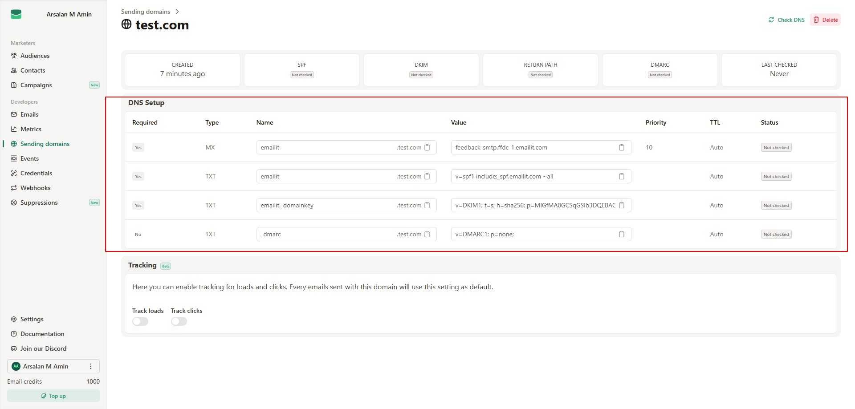The width and height of the screenshot is (855, 409).
Task: Click the Sending domains breadcrumb
Action: pyautogui.click(x=146, y=12)
